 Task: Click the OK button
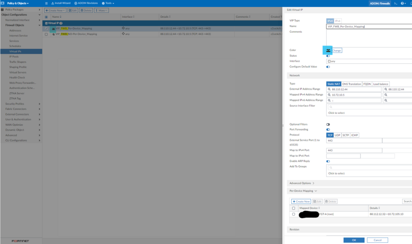pyautogui.click(x=354, y=239)
